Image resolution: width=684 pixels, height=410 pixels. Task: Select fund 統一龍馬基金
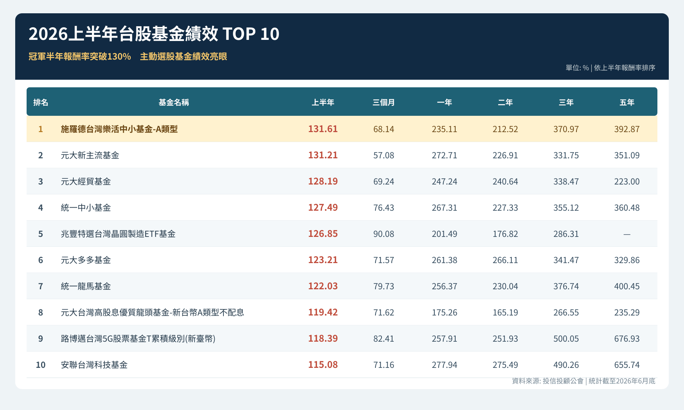point(86,286)
